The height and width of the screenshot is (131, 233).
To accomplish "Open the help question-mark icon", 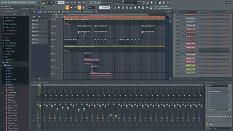I will [x=155, y=3].
